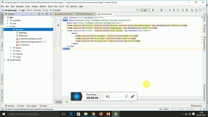Run the app with green play button
Viewport: 208px width, 117px height.
[x=153, y=10]
